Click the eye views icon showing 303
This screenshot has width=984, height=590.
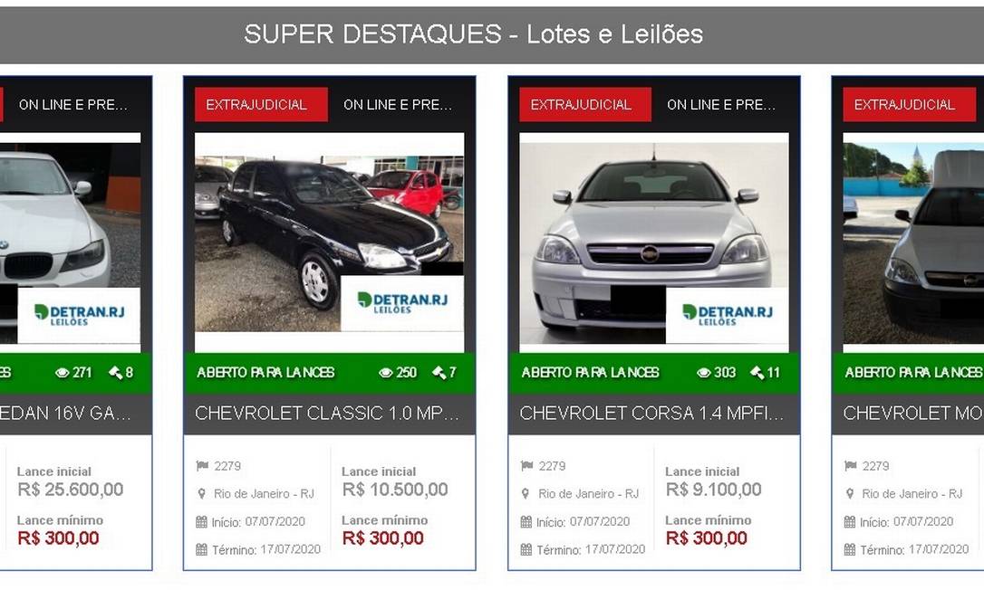[703, 373]
